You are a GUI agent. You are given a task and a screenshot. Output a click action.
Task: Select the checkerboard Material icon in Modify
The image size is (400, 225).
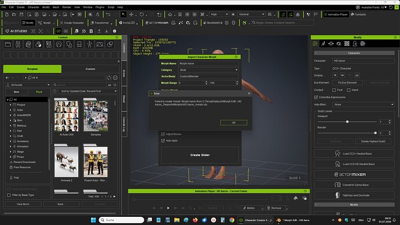click(347, 43)
